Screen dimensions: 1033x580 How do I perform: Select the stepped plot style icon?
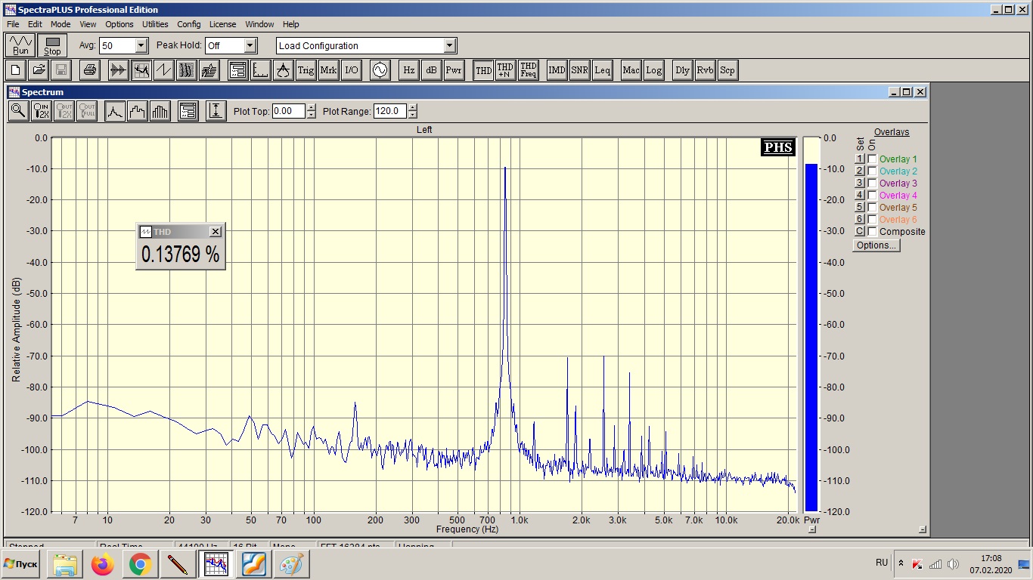pyautogui.click(x=138, y=111)
